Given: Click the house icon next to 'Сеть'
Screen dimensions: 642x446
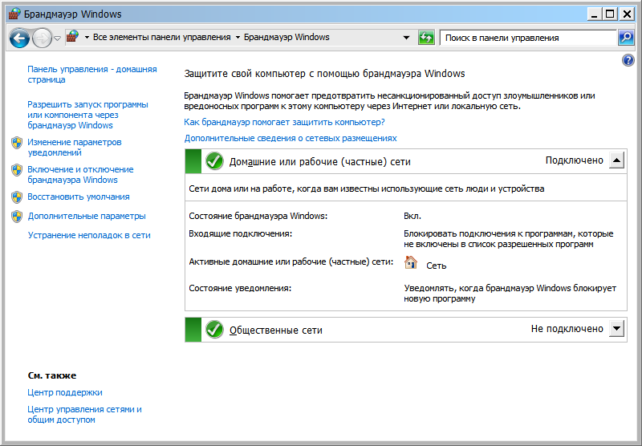Looking at the screenshot, I should point(410,262).
